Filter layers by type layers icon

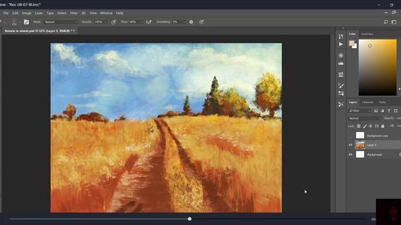click(389, 111)
